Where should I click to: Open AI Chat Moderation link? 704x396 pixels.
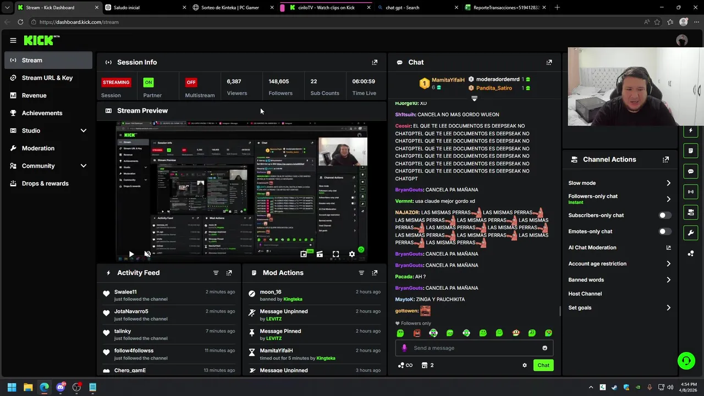pyautogui.click(x=620, y=248)
